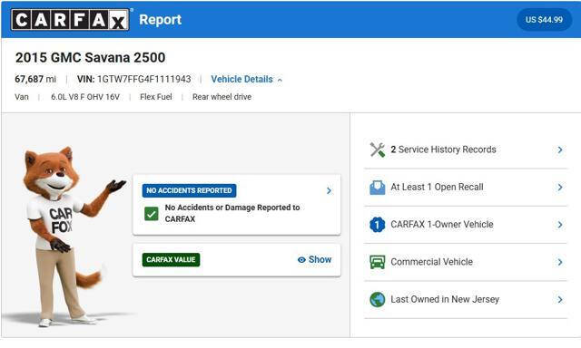The height and width of the screenshot is (348, 581).
Task: Click the NO ACCIDENTS REPORTED blue badge
Action: [x=189, y=190]
